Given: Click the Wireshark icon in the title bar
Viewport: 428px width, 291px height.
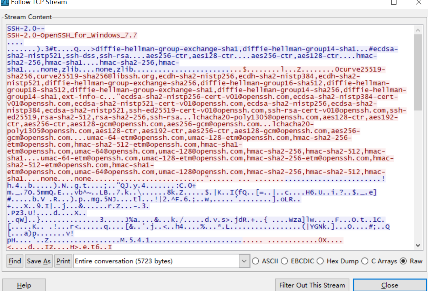Looking at the screenshot, I should [5, 3].
